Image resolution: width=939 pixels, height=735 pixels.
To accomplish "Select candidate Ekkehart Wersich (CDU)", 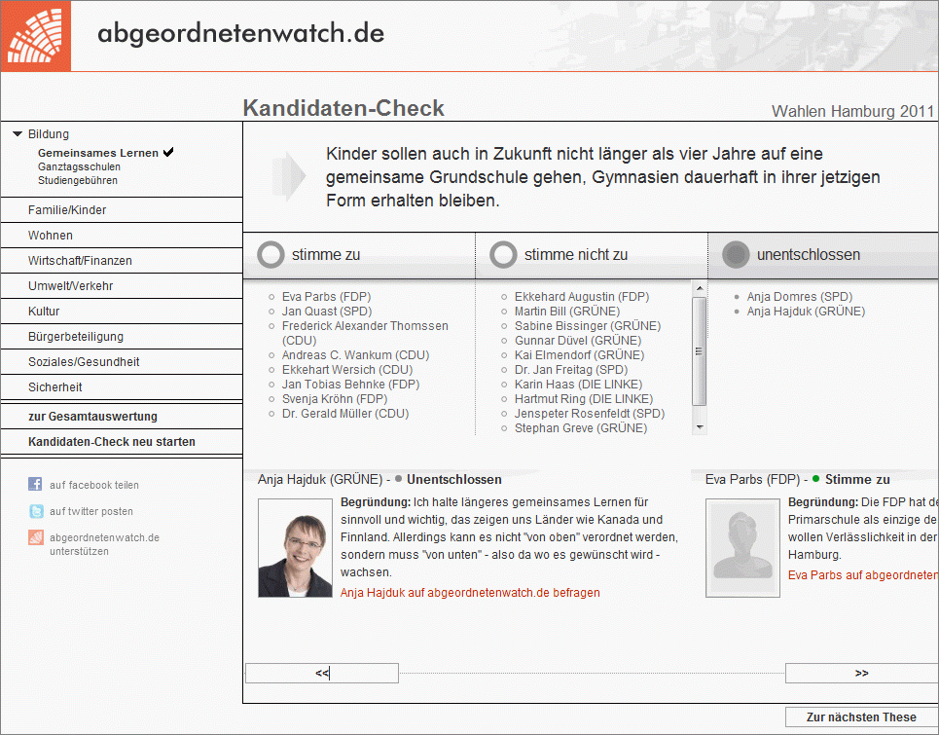I will coord(347,370).
